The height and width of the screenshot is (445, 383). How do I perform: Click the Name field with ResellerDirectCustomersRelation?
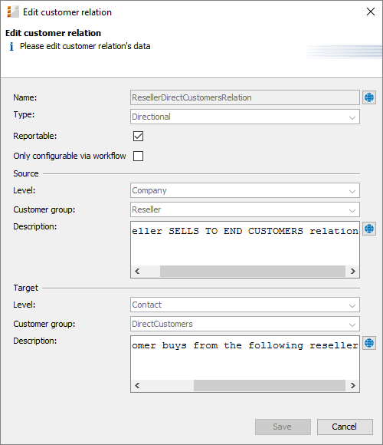pyautogui.click(x=245, y=97)
